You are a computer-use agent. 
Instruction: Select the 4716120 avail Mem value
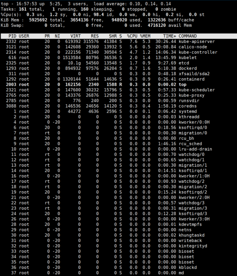pyautogui.click(x=157, y=25)
